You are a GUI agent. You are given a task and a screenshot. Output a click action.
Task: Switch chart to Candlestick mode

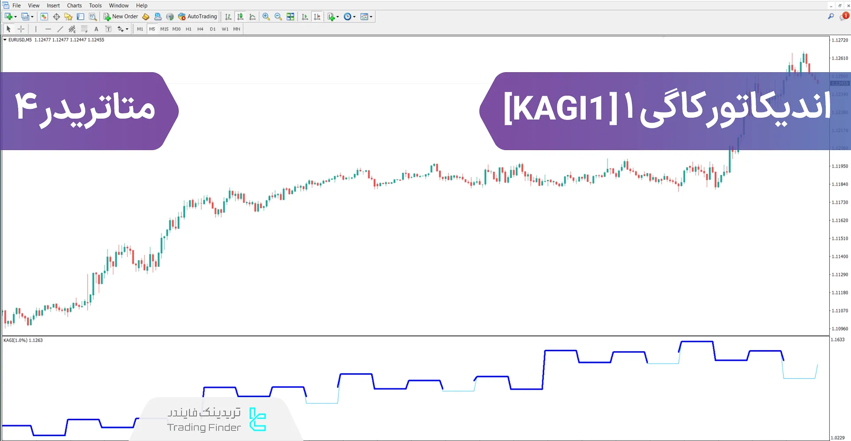[240, 16]
